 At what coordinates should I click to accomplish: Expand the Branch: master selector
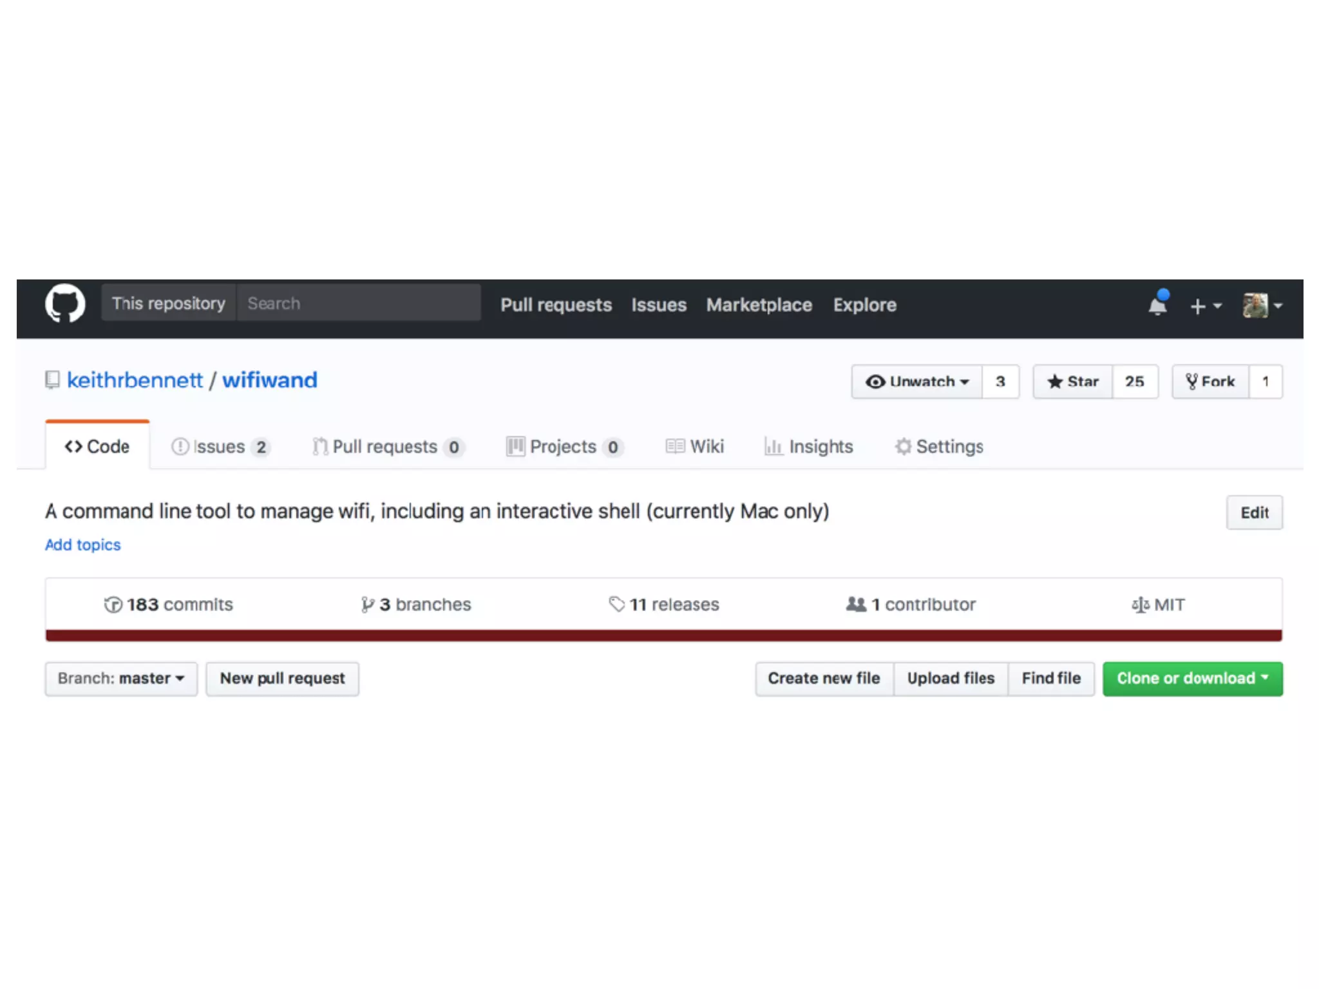pyautogui.click(x=121, y=679)
